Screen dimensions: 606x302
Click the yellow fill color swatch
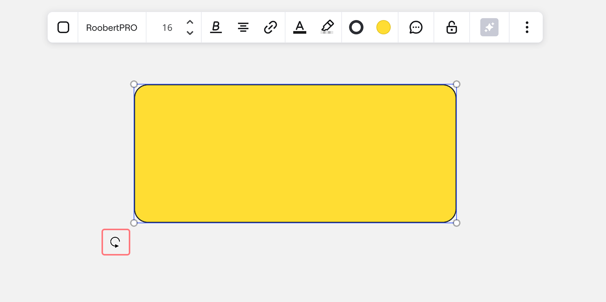(383, 27)
